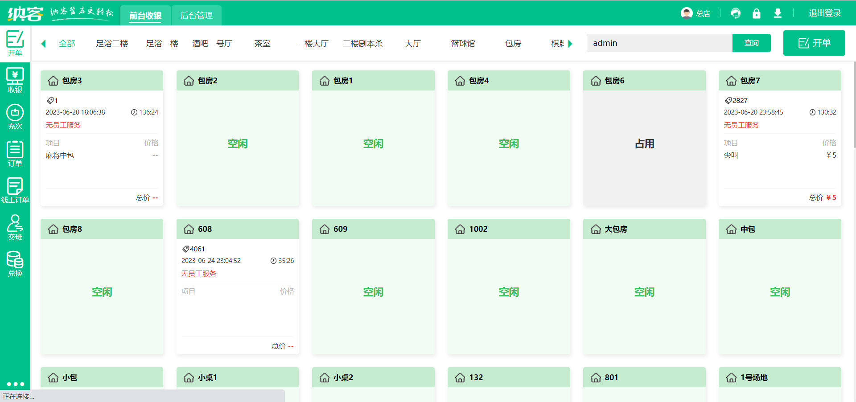Open the 订单 orders sidebar icon
The image size is (856, 402).
(15, 154)
